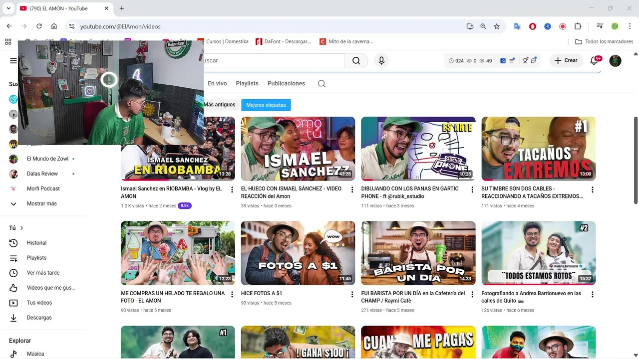Click the page vertical scrollbar
Screen dimensions: 639x359
click(x=636, y=161)
